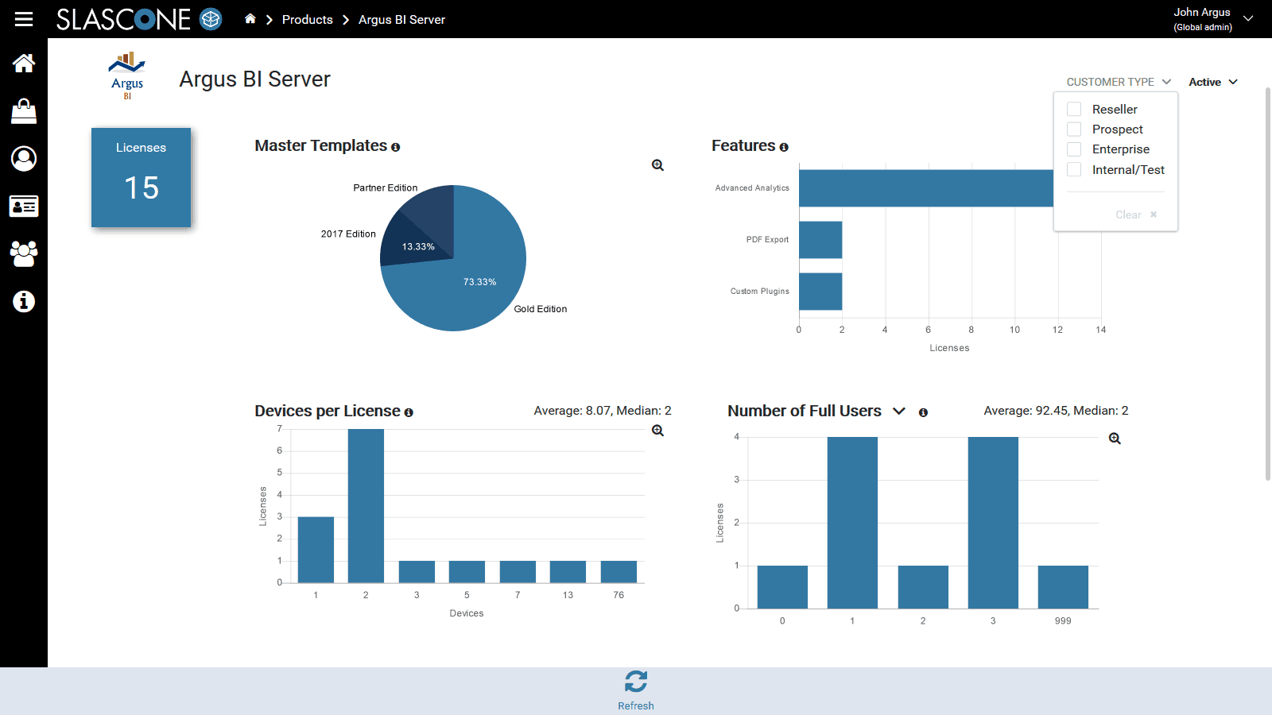Check the Internal/Test checkbox
The width and height of the screenshot is (1272, 715).
[x=1074, y=169]
